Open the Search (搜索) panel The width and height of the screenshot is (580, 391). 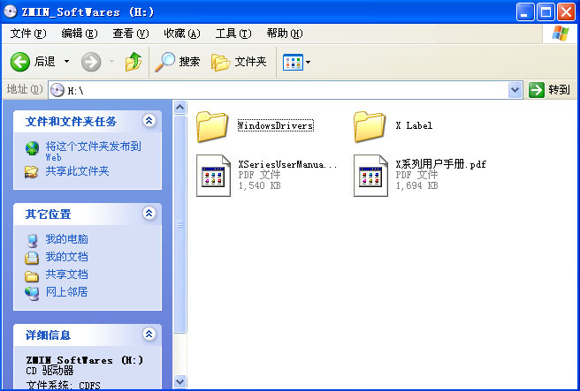coord(177,61)
